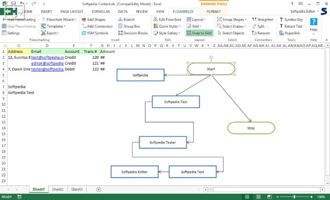Click Reroute connectors
330x200 pixels.
tap(261, 33)
